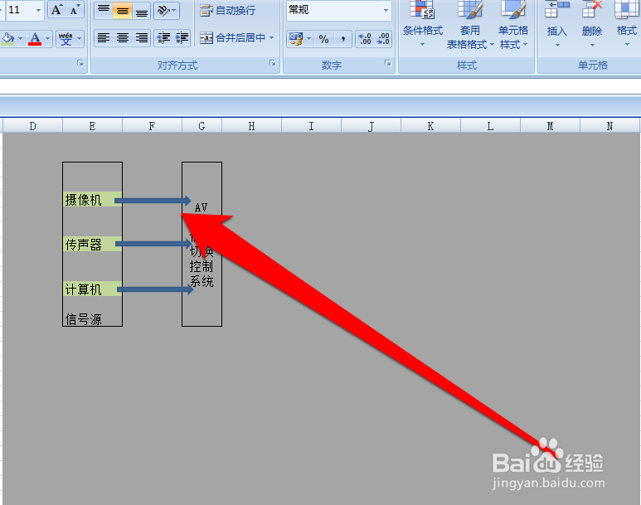Open 单元格样式 cell styles
The image size is (641, 505).
click(513, 25)
